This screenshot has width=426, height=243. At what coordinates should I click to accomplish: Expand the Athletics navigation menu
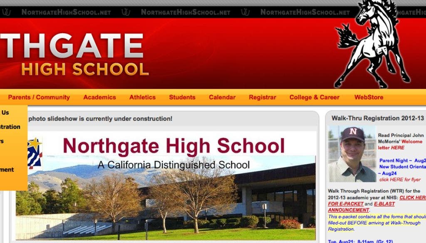pos(142,97)
